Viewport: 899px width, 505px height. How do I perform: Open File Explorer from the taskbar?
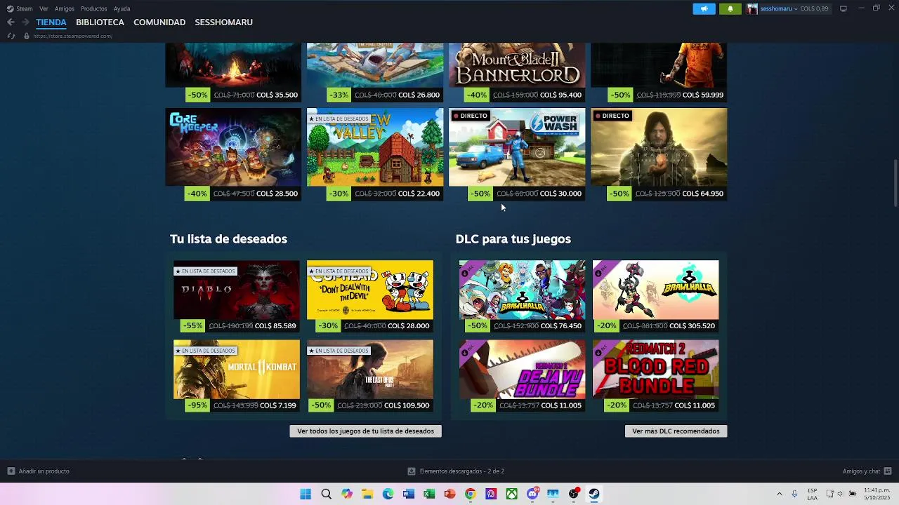click(367, 494)
